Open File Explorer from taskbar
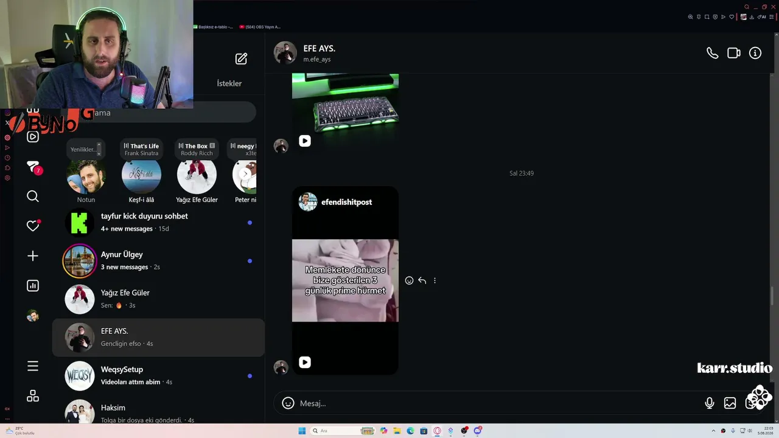The width and height of the screenshot is (779, 438). click(x=397, y=431)
